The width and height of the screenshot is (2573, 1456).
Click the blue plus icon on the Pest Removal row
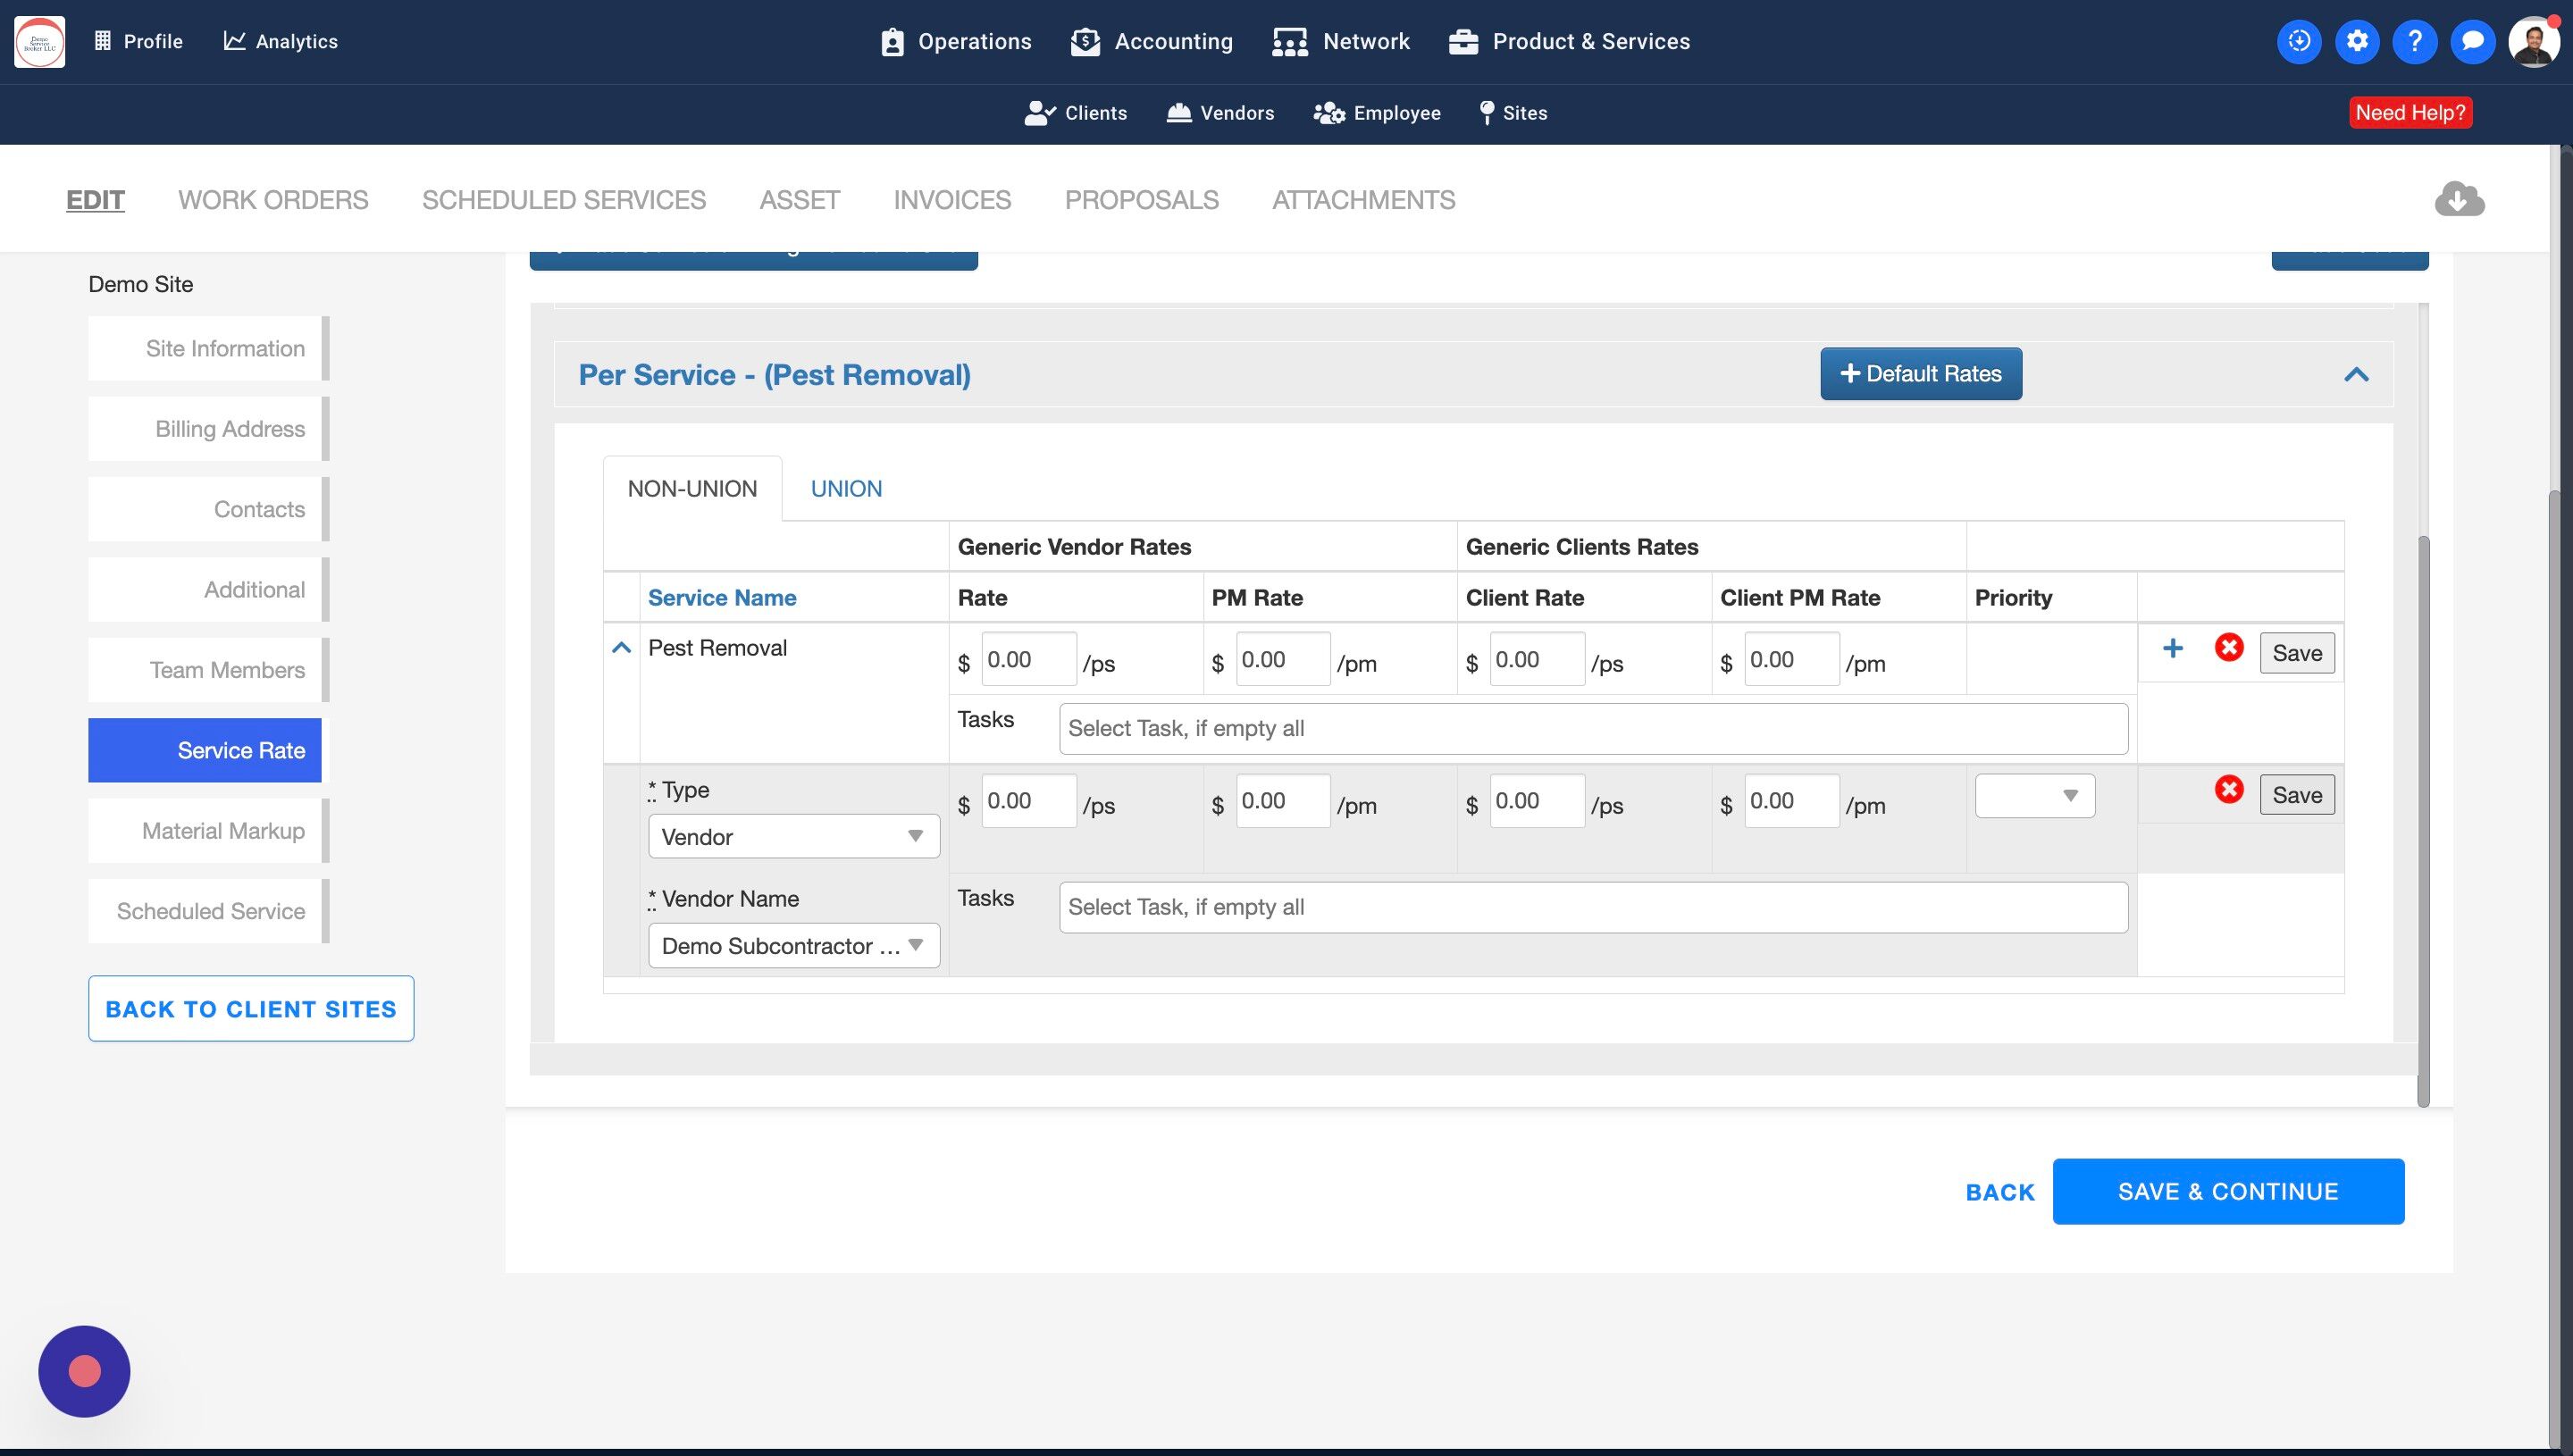pyautogui.click(x=2172, y=649)
